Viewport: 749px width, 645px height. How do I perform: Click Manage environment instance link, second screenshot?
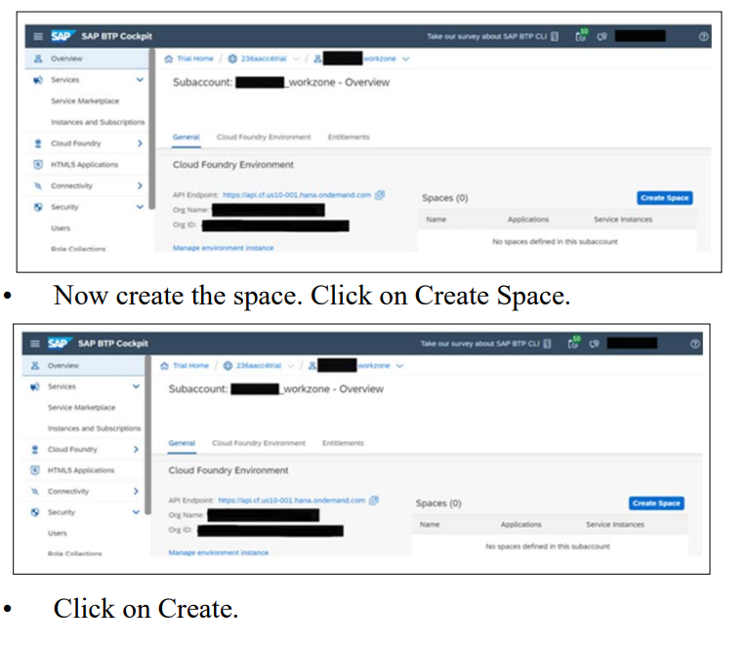click(219, 552)
